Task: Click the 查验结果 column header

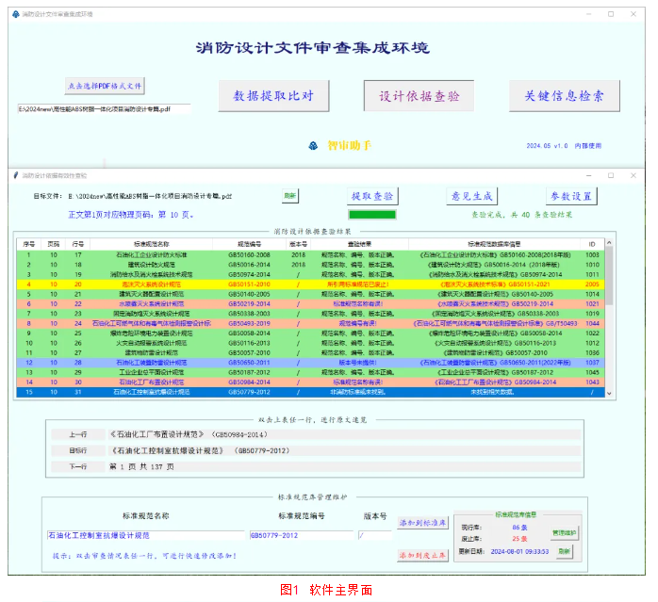Action: [x=359, y=244]
